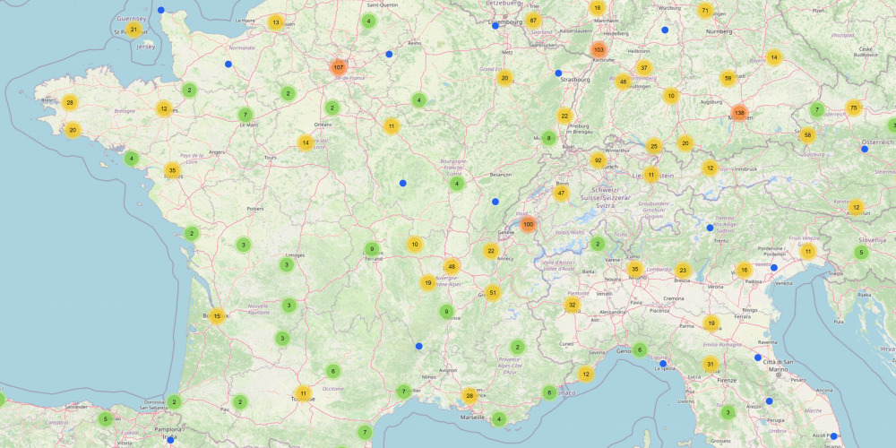Select the 23 cluster near Brescia
The width and height of the screenshot is (896, 448).
(683, 270)
